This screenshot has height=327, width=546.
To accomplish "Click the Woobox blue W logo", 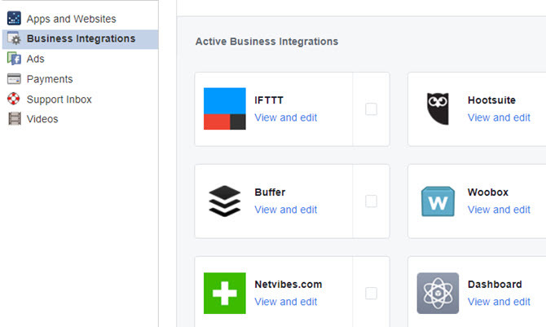I will tap(438, 201).
